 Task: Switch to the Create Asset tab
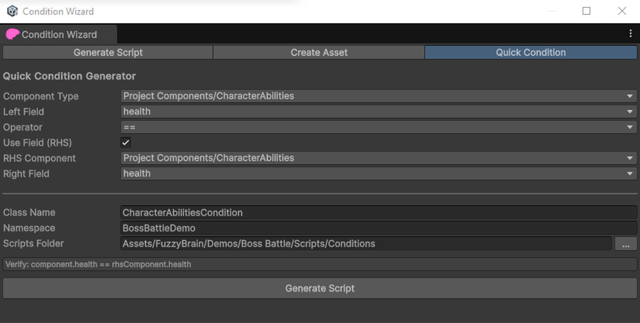click(319, 52)
